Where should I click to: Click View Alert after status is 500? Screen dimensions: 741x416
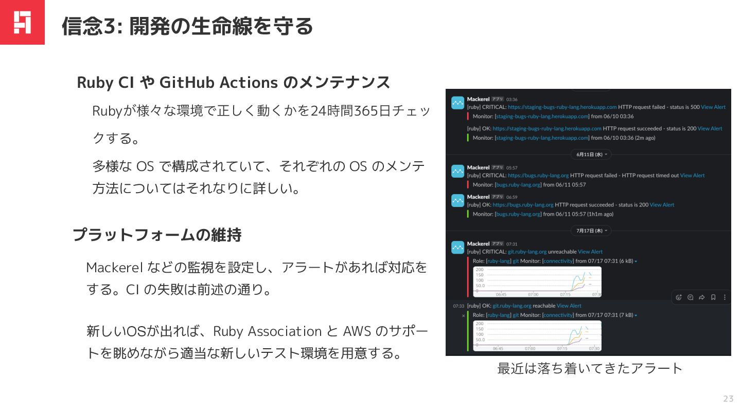point(713,107)
